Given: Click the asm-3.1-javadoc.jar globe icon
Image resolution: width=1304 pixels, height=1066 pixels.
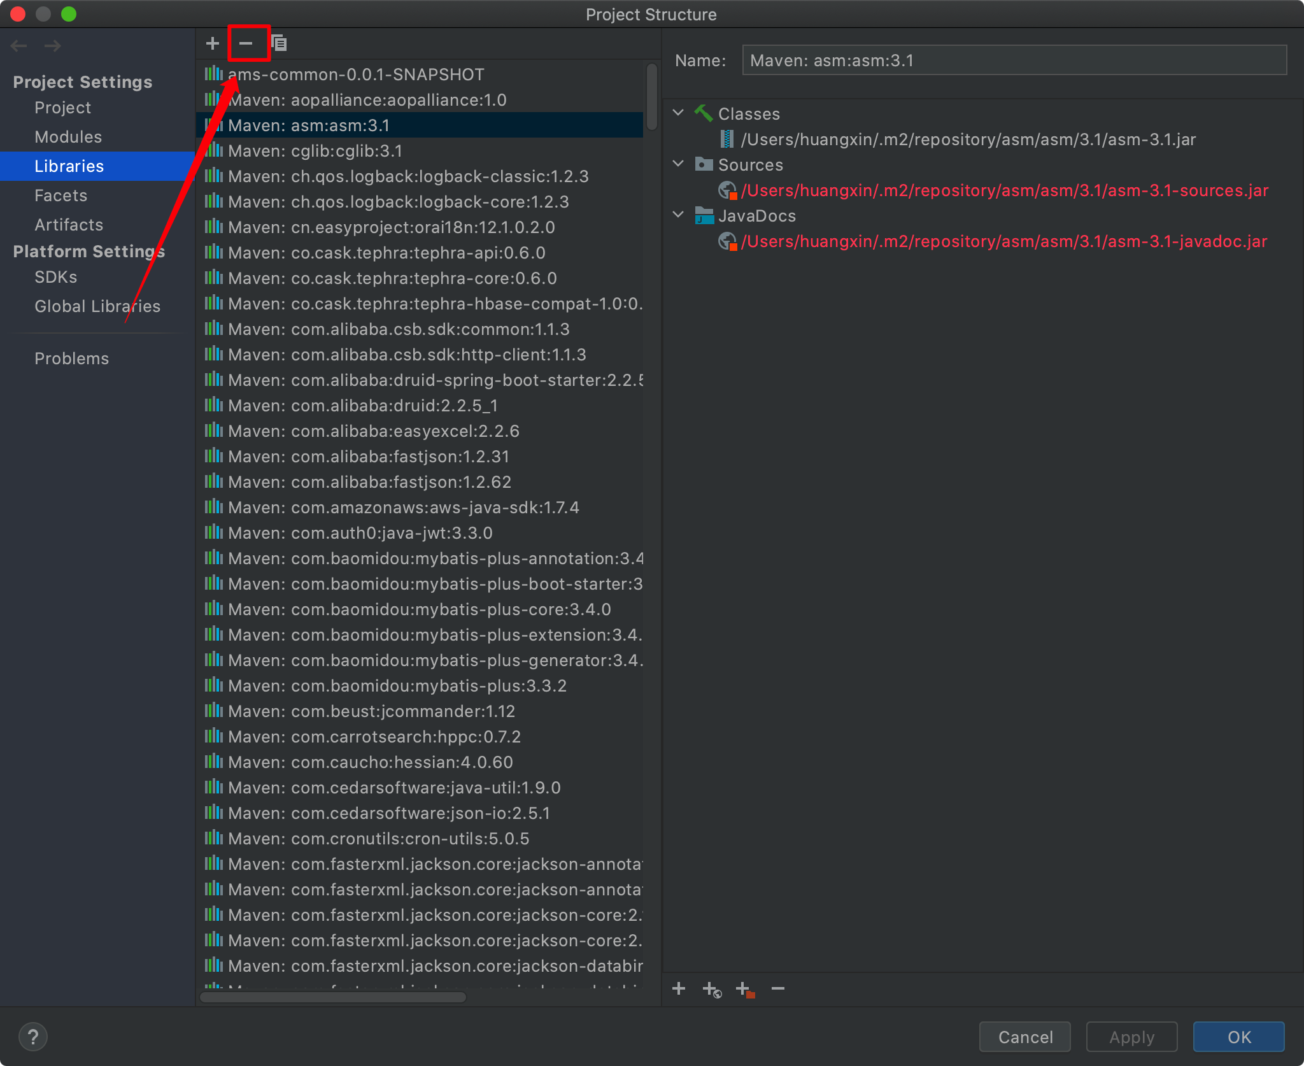Looking at the screenshot, I should pyautogui.click(x=727, y=241).
